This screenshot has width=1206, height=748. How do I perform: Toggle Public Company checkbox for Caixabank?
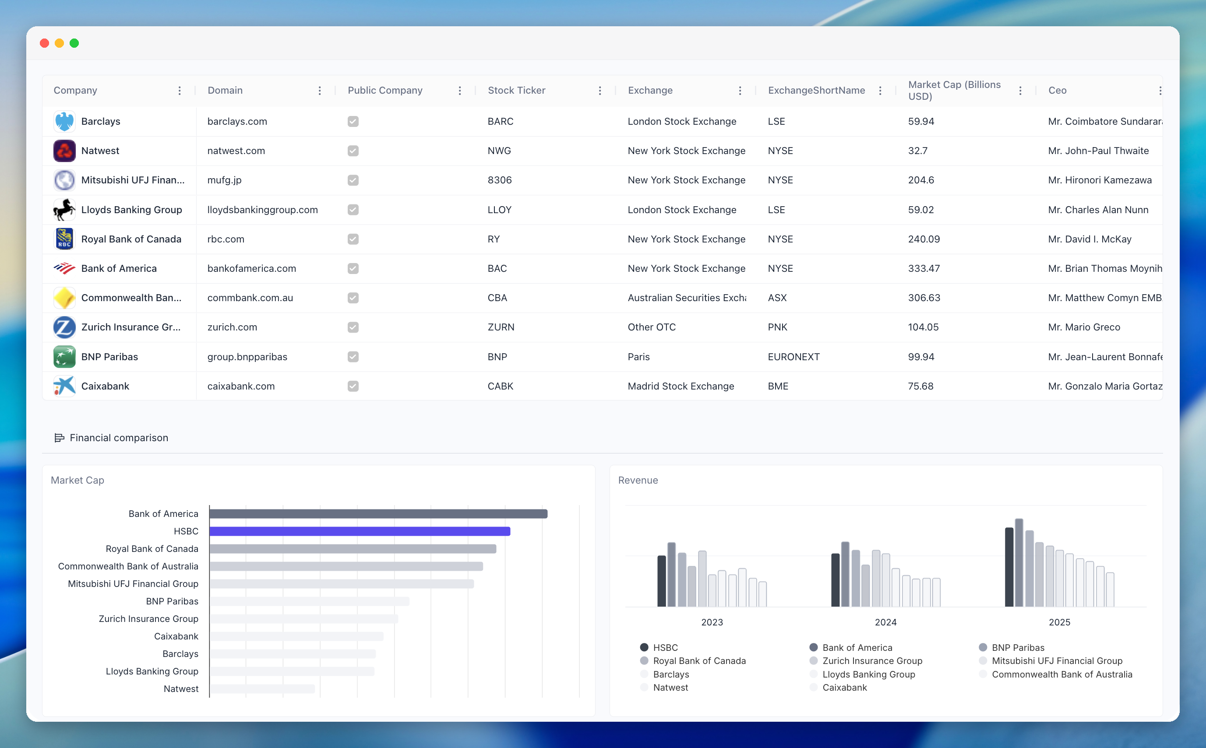pyautogui.click(x=353, y=386)
